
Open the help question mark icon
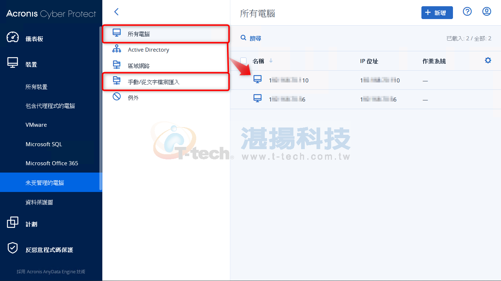click(x=467, y=12)
